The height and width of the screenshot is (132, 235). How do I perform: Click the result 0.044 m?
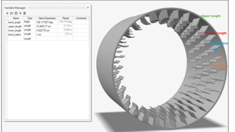(x=65, y=30)
